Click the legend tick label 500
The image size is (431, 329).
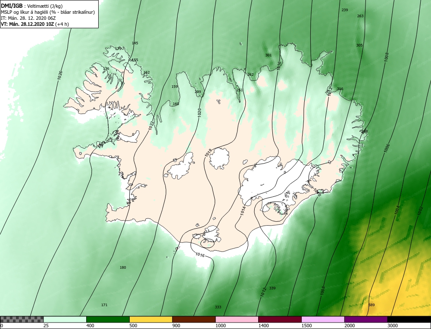(x=133, y=326)
